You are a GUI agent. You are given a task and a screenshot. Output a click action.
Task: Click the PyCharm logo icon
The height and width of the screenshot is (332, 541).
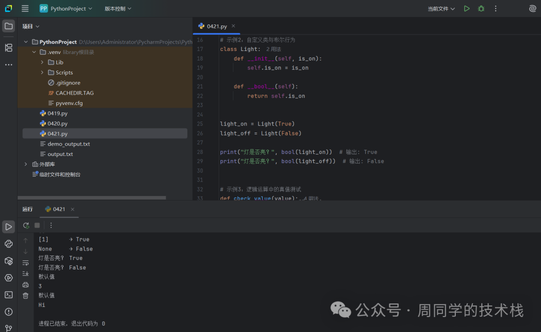click(9, 8)
